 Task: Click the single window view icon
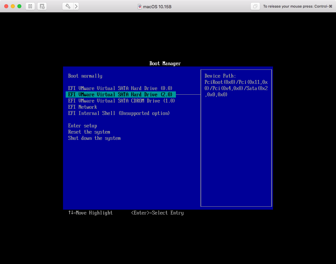tap(255, 6)
